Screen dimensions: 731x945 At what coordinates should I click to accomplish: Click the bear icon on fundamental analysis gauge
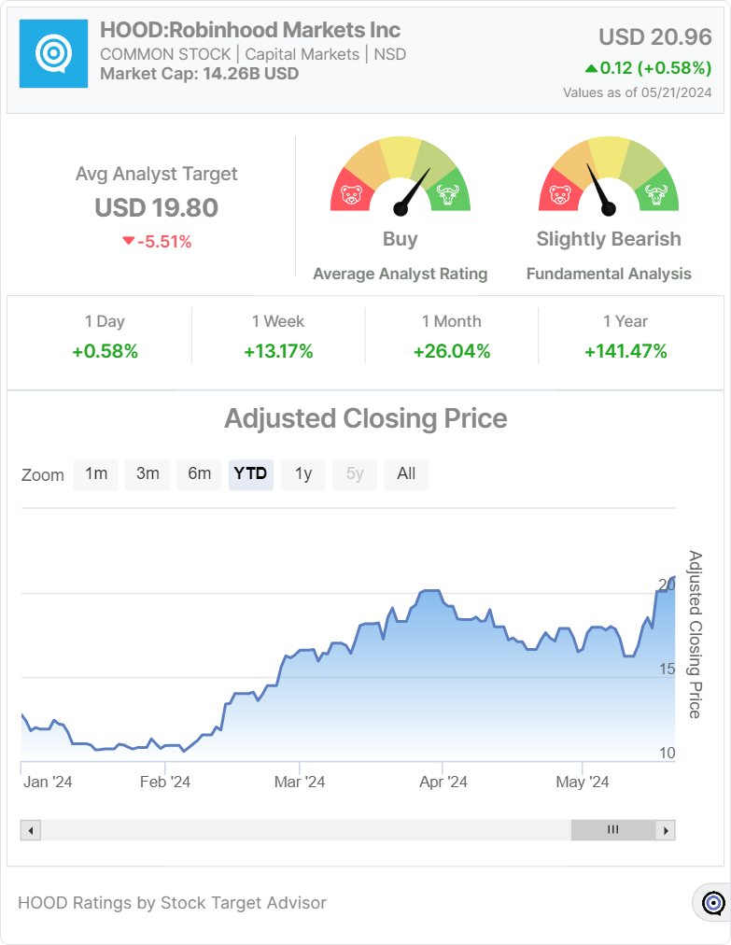[560, 195]
